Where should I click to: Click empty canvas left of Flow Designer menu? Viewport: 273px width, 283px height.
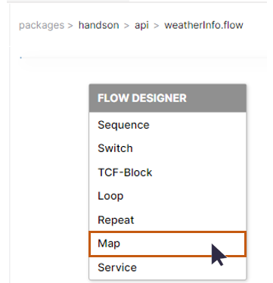coord(51,176)
